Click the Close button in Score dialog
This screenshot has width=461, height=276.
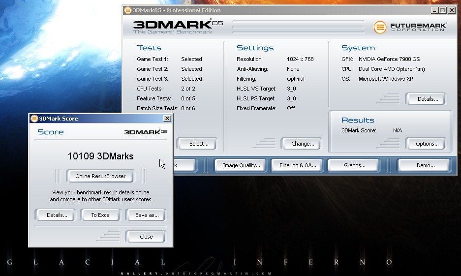pos(146,237)
